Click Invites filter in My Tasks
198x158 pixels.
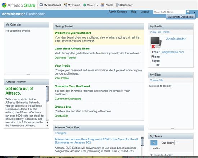click(156, 148)
